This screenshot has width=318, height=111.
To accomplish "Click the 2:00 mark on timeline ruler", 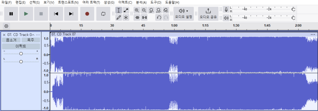I will 298,25.
